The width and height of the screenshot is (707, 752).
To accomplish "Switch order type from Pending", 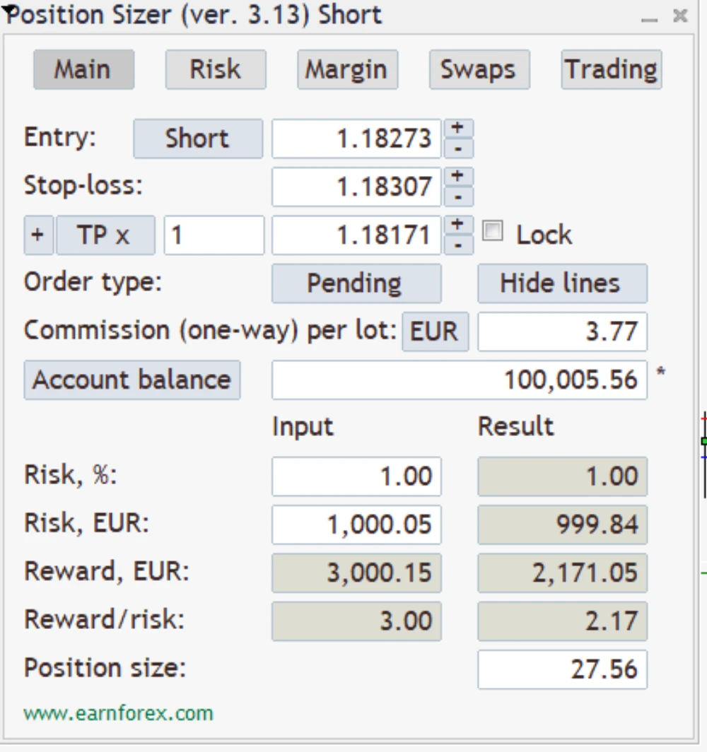I will (x=356, y=283).
